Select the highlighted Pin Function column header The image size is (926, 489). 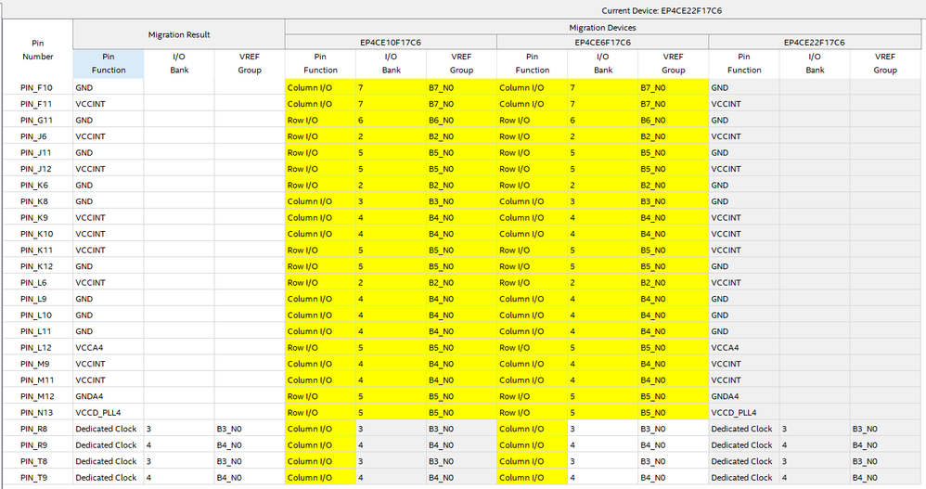point(108,64)
